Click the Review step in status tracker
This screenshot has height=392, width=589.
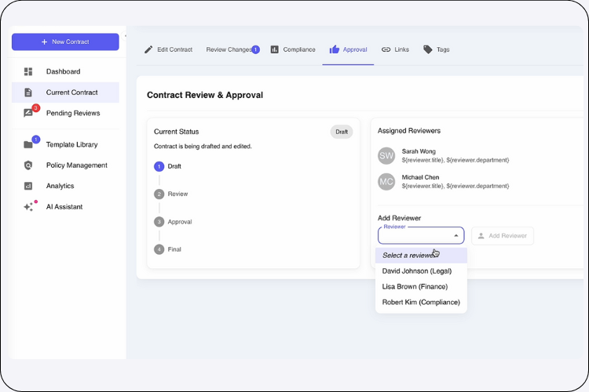(177, 194)
